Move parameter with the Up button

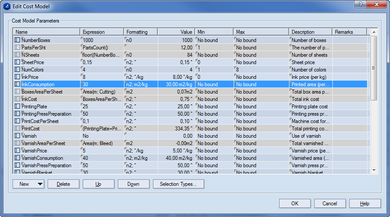[98, 184]
